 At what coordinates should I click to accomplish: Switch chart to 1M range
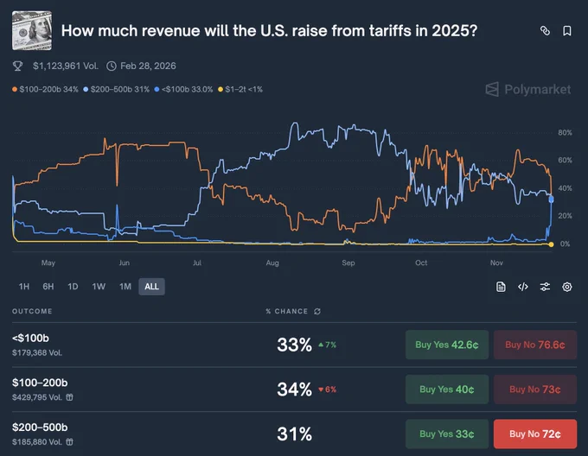pos(125,287)
